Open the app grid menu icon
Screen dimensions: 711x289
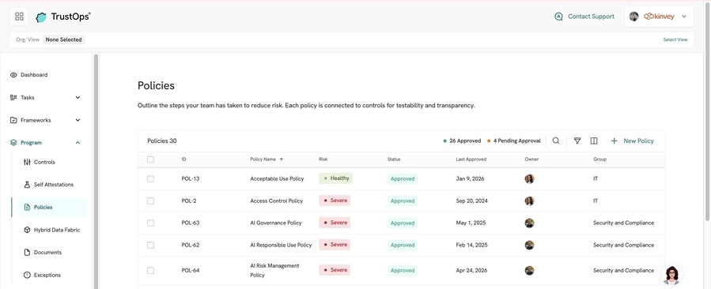click(19, 17)
